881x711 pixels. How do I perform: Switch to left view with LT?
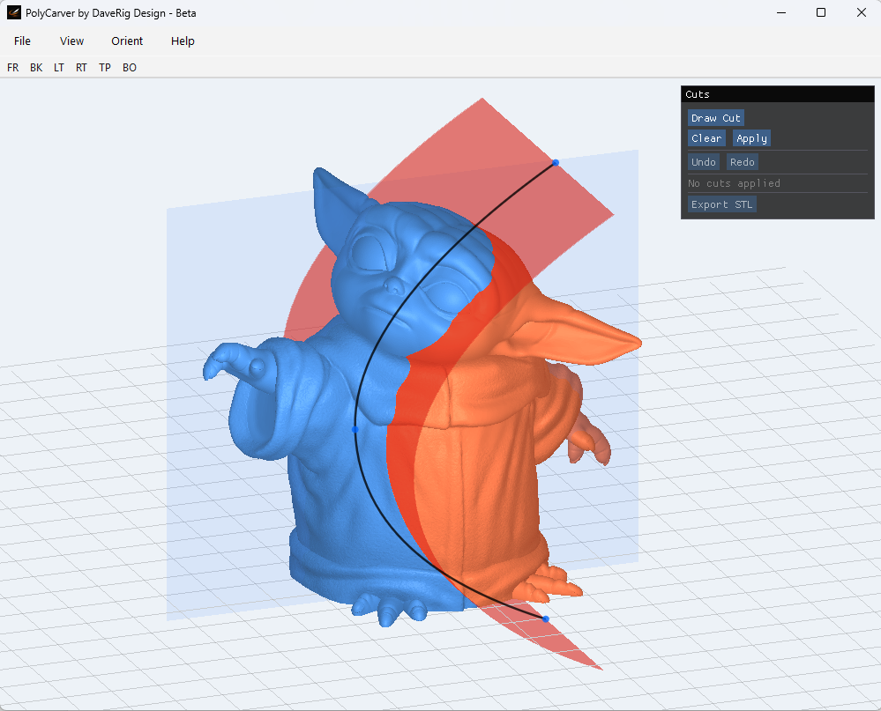59,67
